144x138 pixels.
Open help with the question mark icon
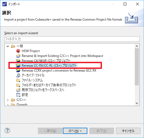[x=7, y=130]
